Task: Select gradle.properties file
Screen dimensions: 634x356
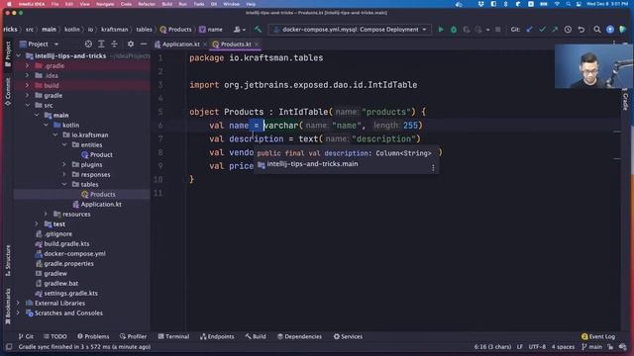Action: [64, 263]
